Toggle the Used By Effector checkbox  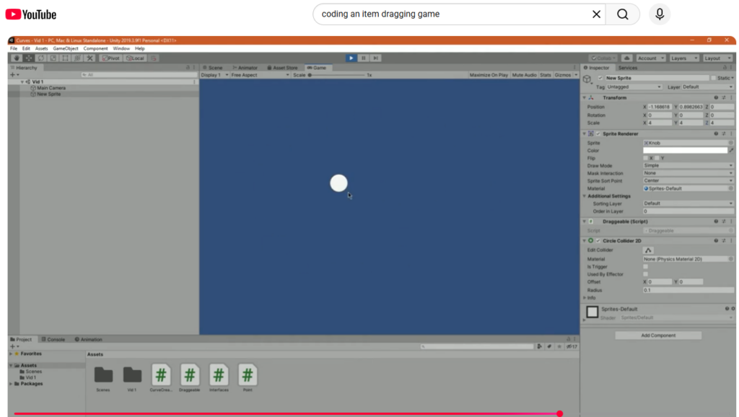(646, 275)
